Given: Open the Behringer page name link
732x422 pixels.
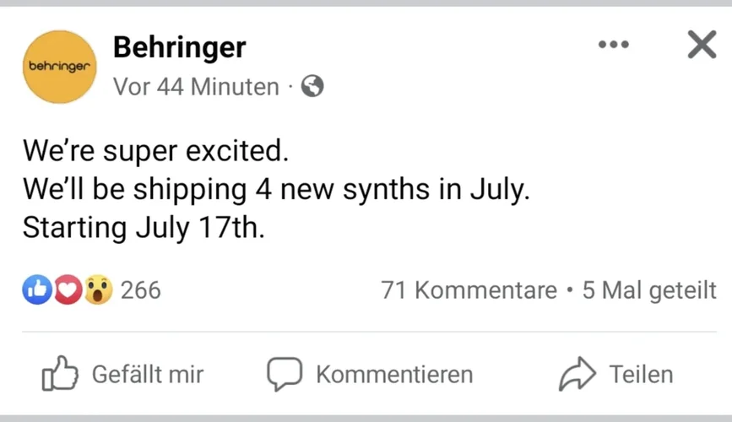Looking at the screenshot, I should pyautogui.click(x=179, y=47).
